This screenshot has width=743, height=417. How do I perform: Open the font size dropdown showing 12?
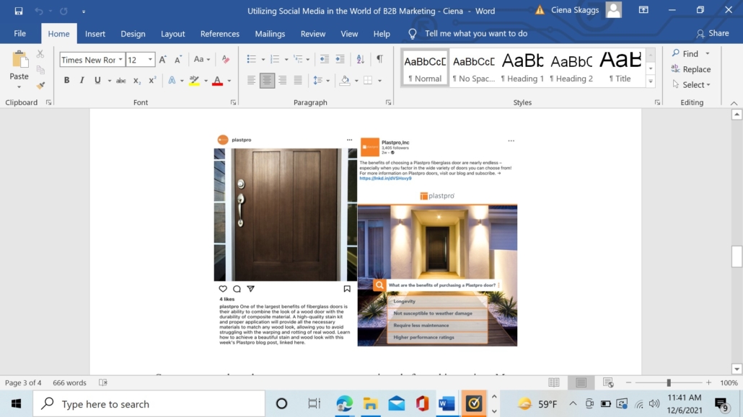[150, 60]
